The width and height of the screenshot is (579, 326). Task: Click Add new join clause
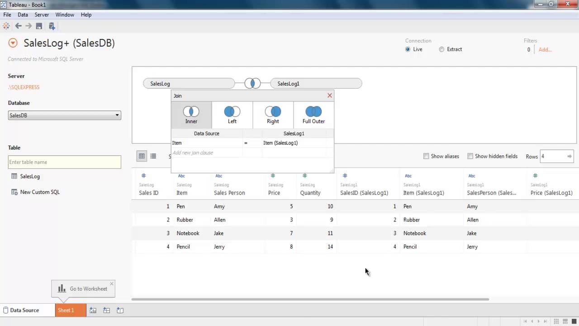pos(193,153)
